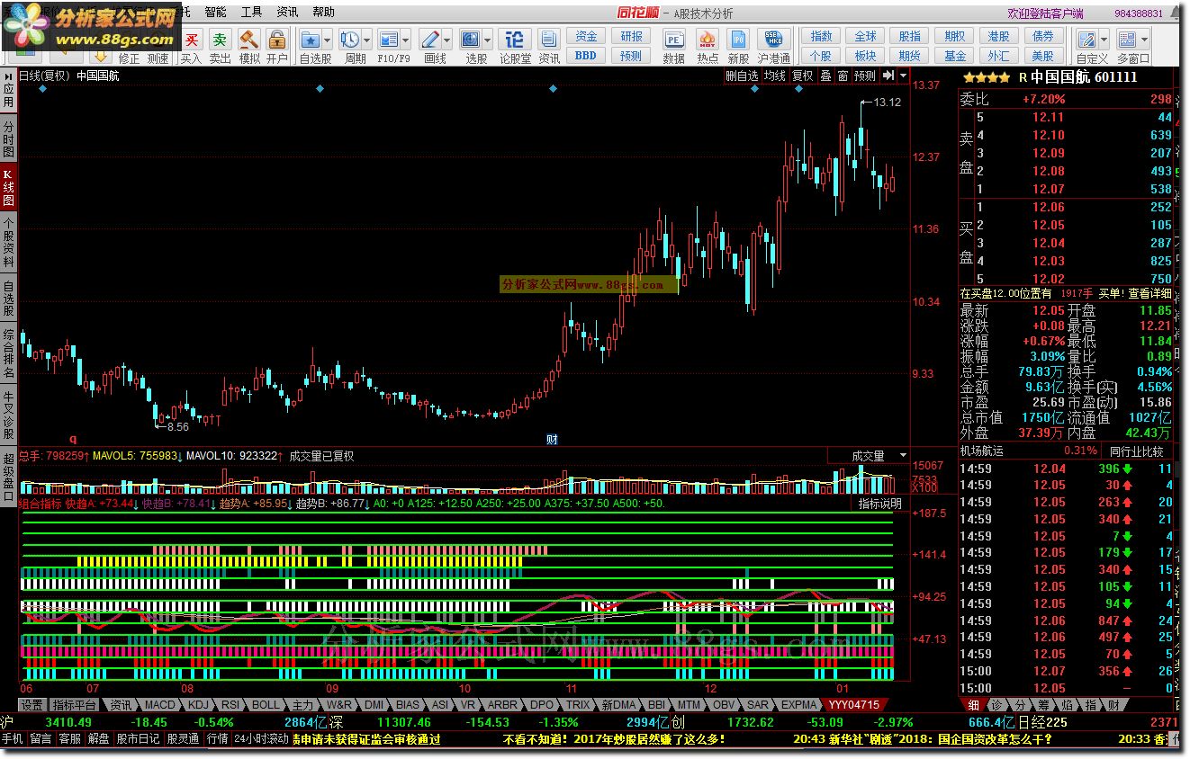Open the K线图 sidebar tab
The height and width of the screenshot is (759, 1190).
[8, 186]
